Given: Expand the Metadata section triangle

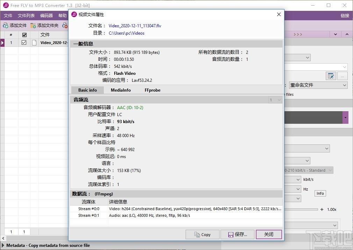Looking at the screenshot, I should point(3,245).
